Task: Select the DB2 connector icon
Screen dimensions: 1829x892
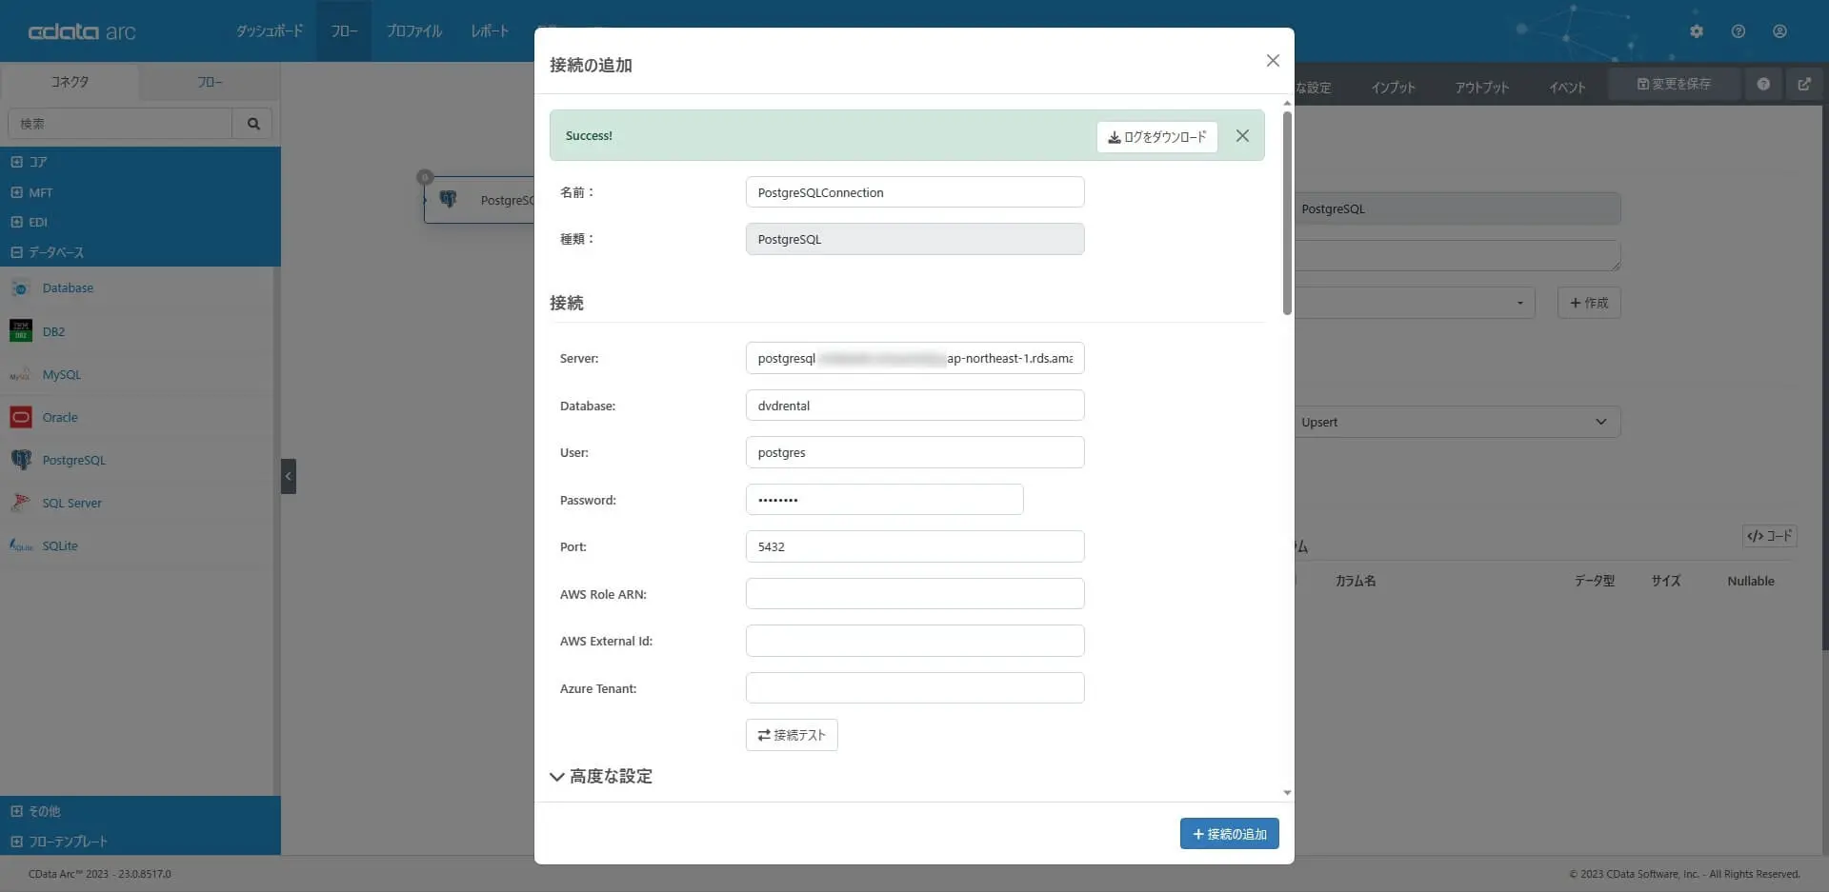Action: (x=21, y=331)
